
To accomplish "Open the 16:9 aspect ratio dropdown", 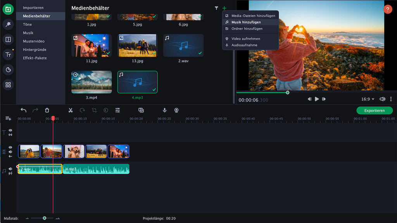I will [x=368, y=99].
